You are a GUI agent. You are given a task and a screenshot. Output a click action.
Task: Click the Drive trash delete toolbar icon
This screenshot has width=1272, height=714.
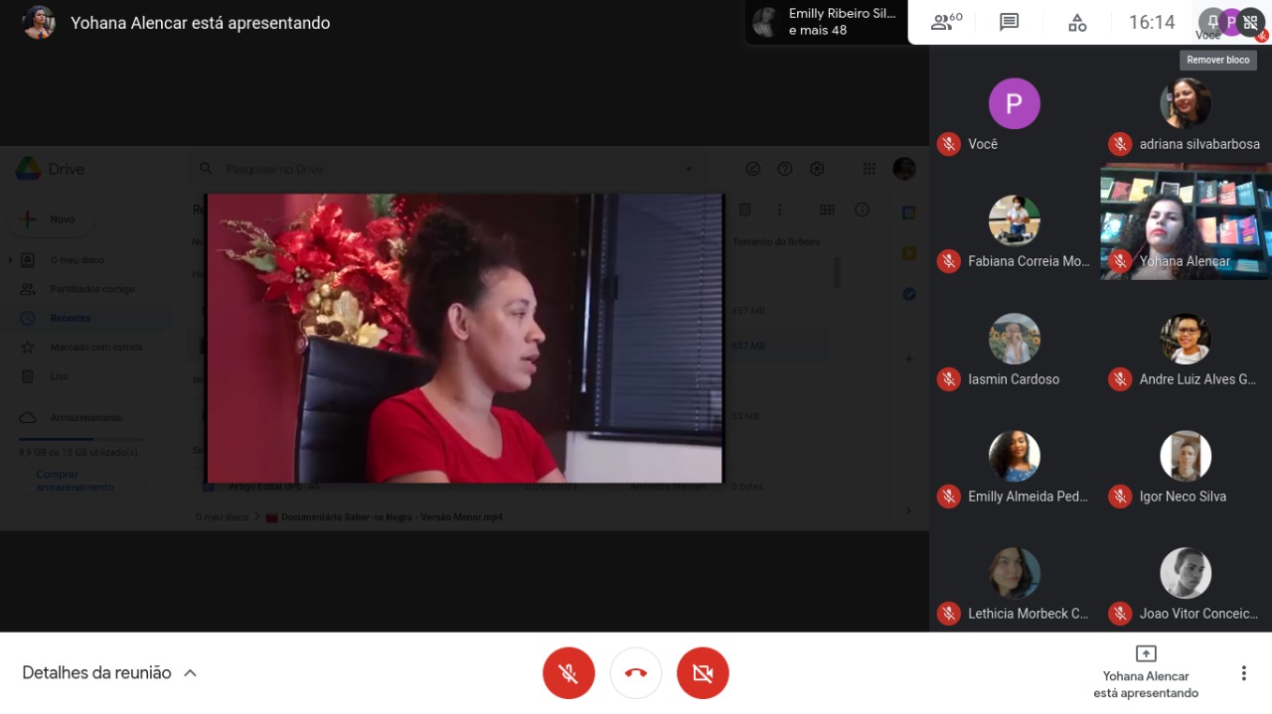(744, 210)
